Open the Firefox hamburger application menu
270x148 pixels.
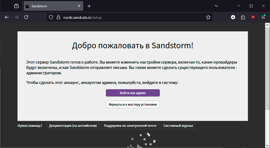pos(263,17)
